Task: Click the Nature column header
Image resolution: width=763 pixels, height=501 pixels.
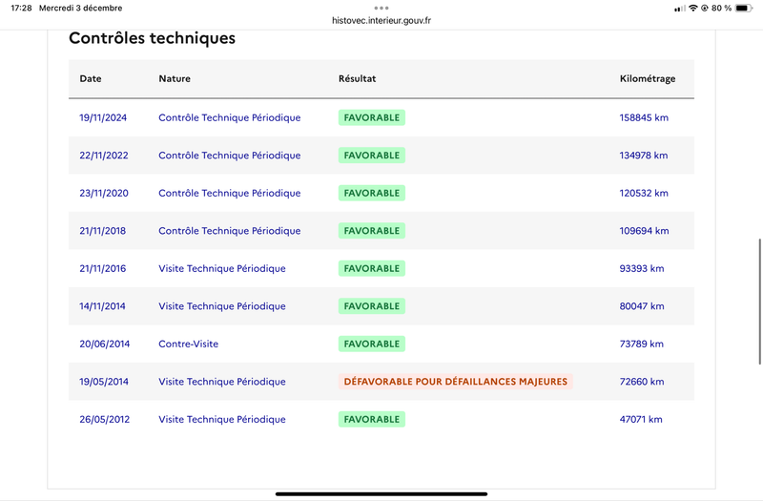Action: 175,78
